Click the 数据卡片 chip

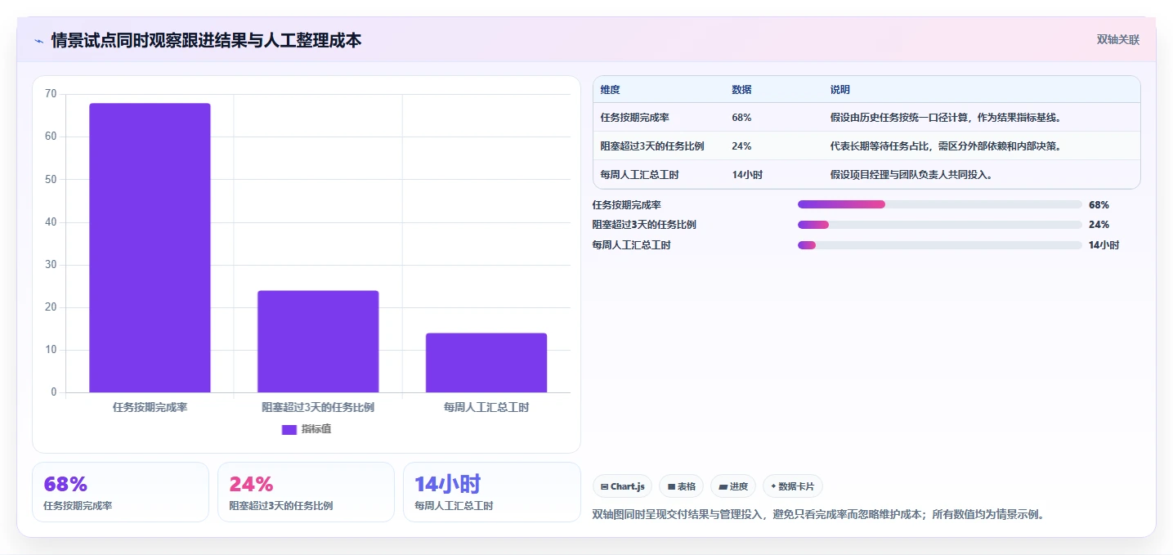(793, 486)
